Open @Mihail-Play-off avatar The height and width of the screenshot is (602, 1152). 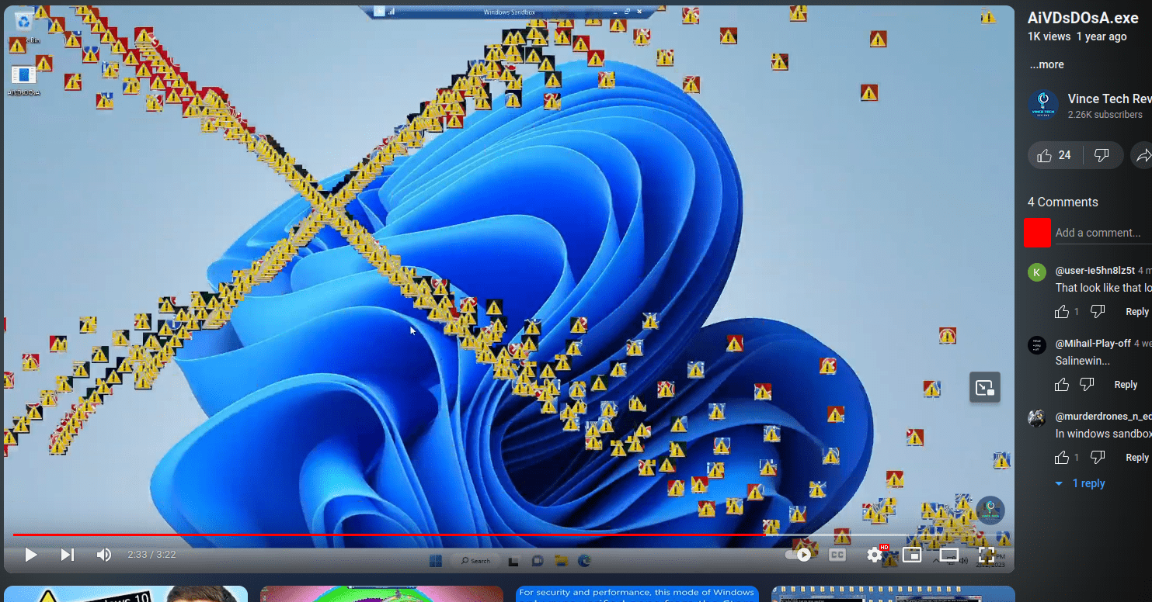coord(1037,345)
